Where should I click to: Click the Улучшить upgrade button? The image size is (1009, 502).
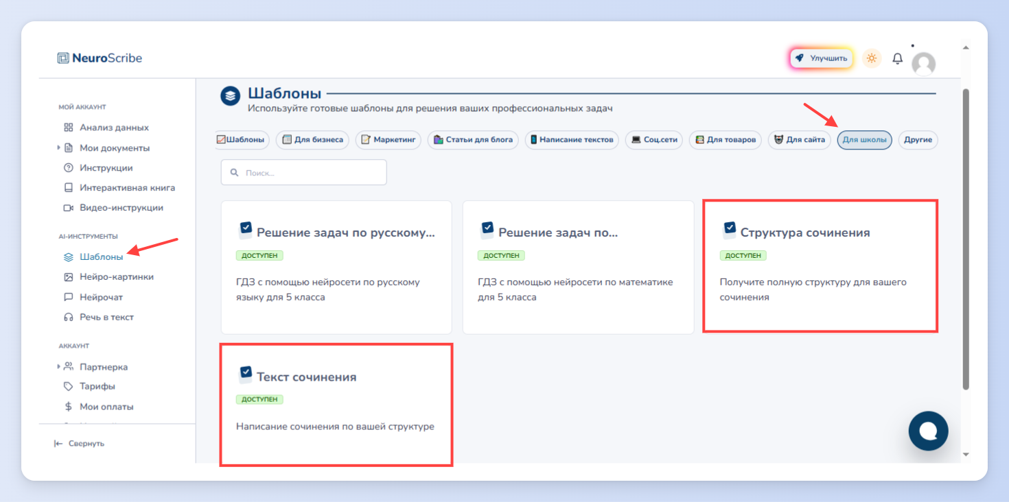(822, 58)
